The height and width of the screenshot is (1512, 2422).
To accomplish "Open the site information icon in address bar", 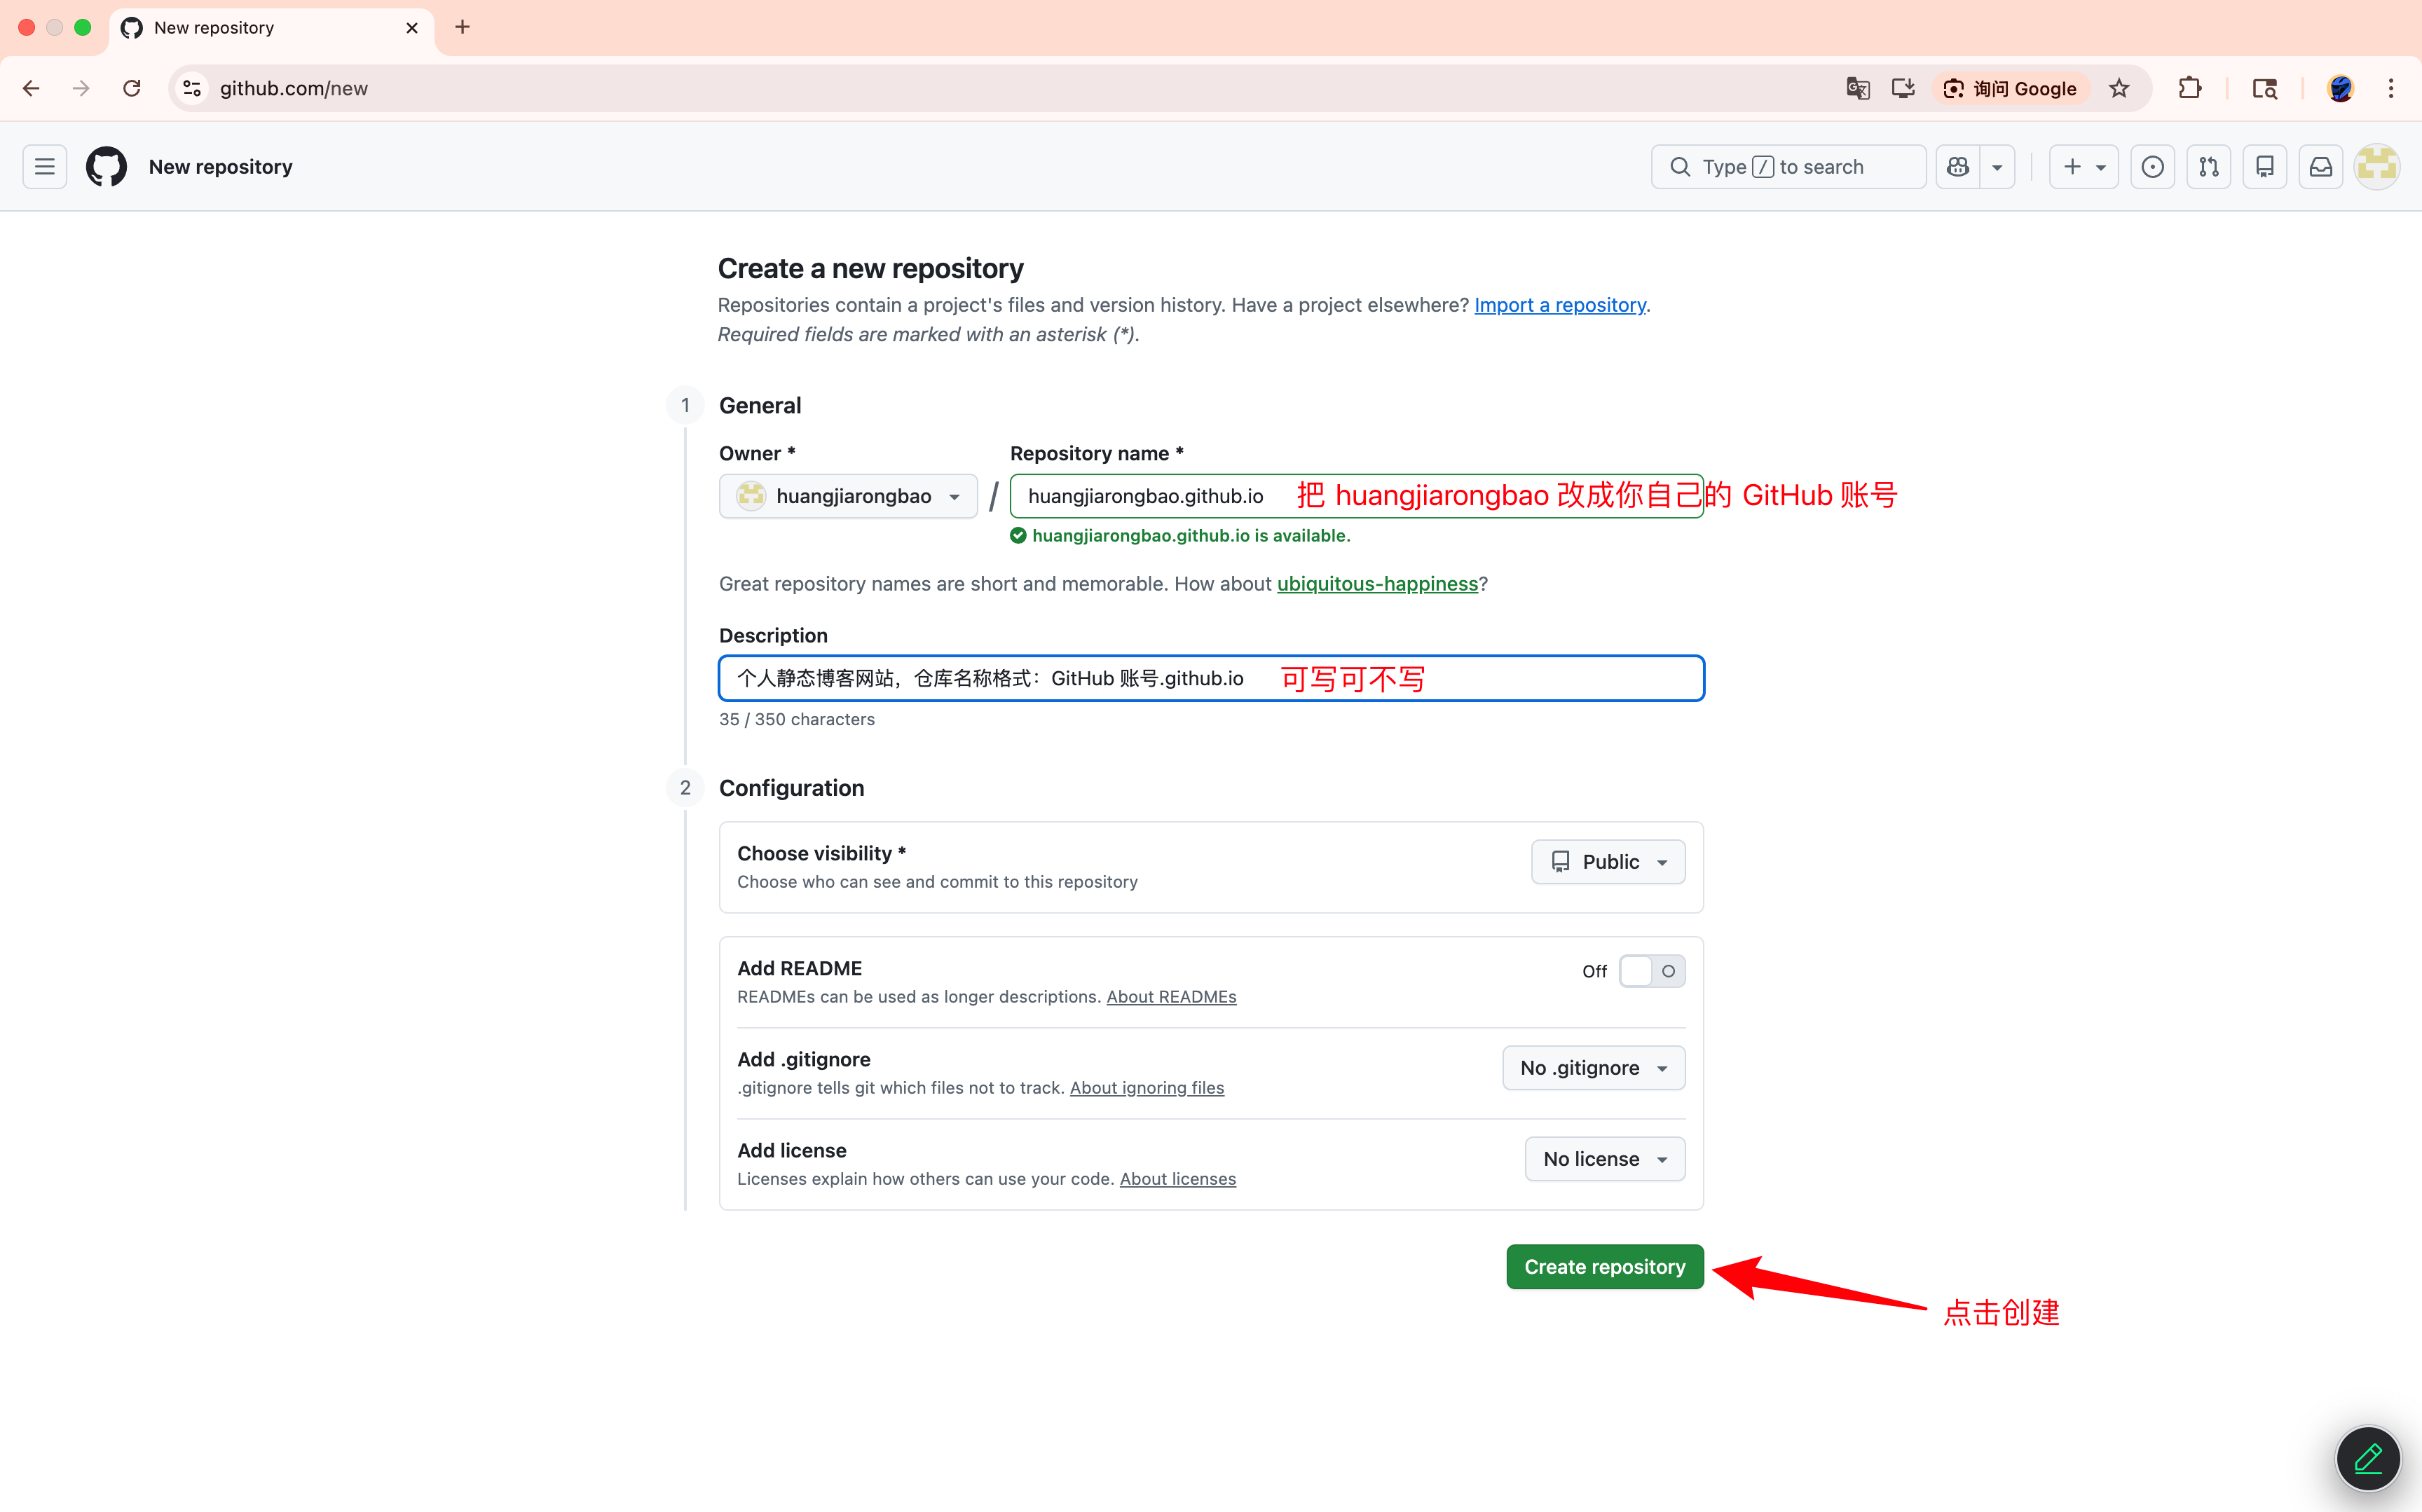I will click(192, 88).
